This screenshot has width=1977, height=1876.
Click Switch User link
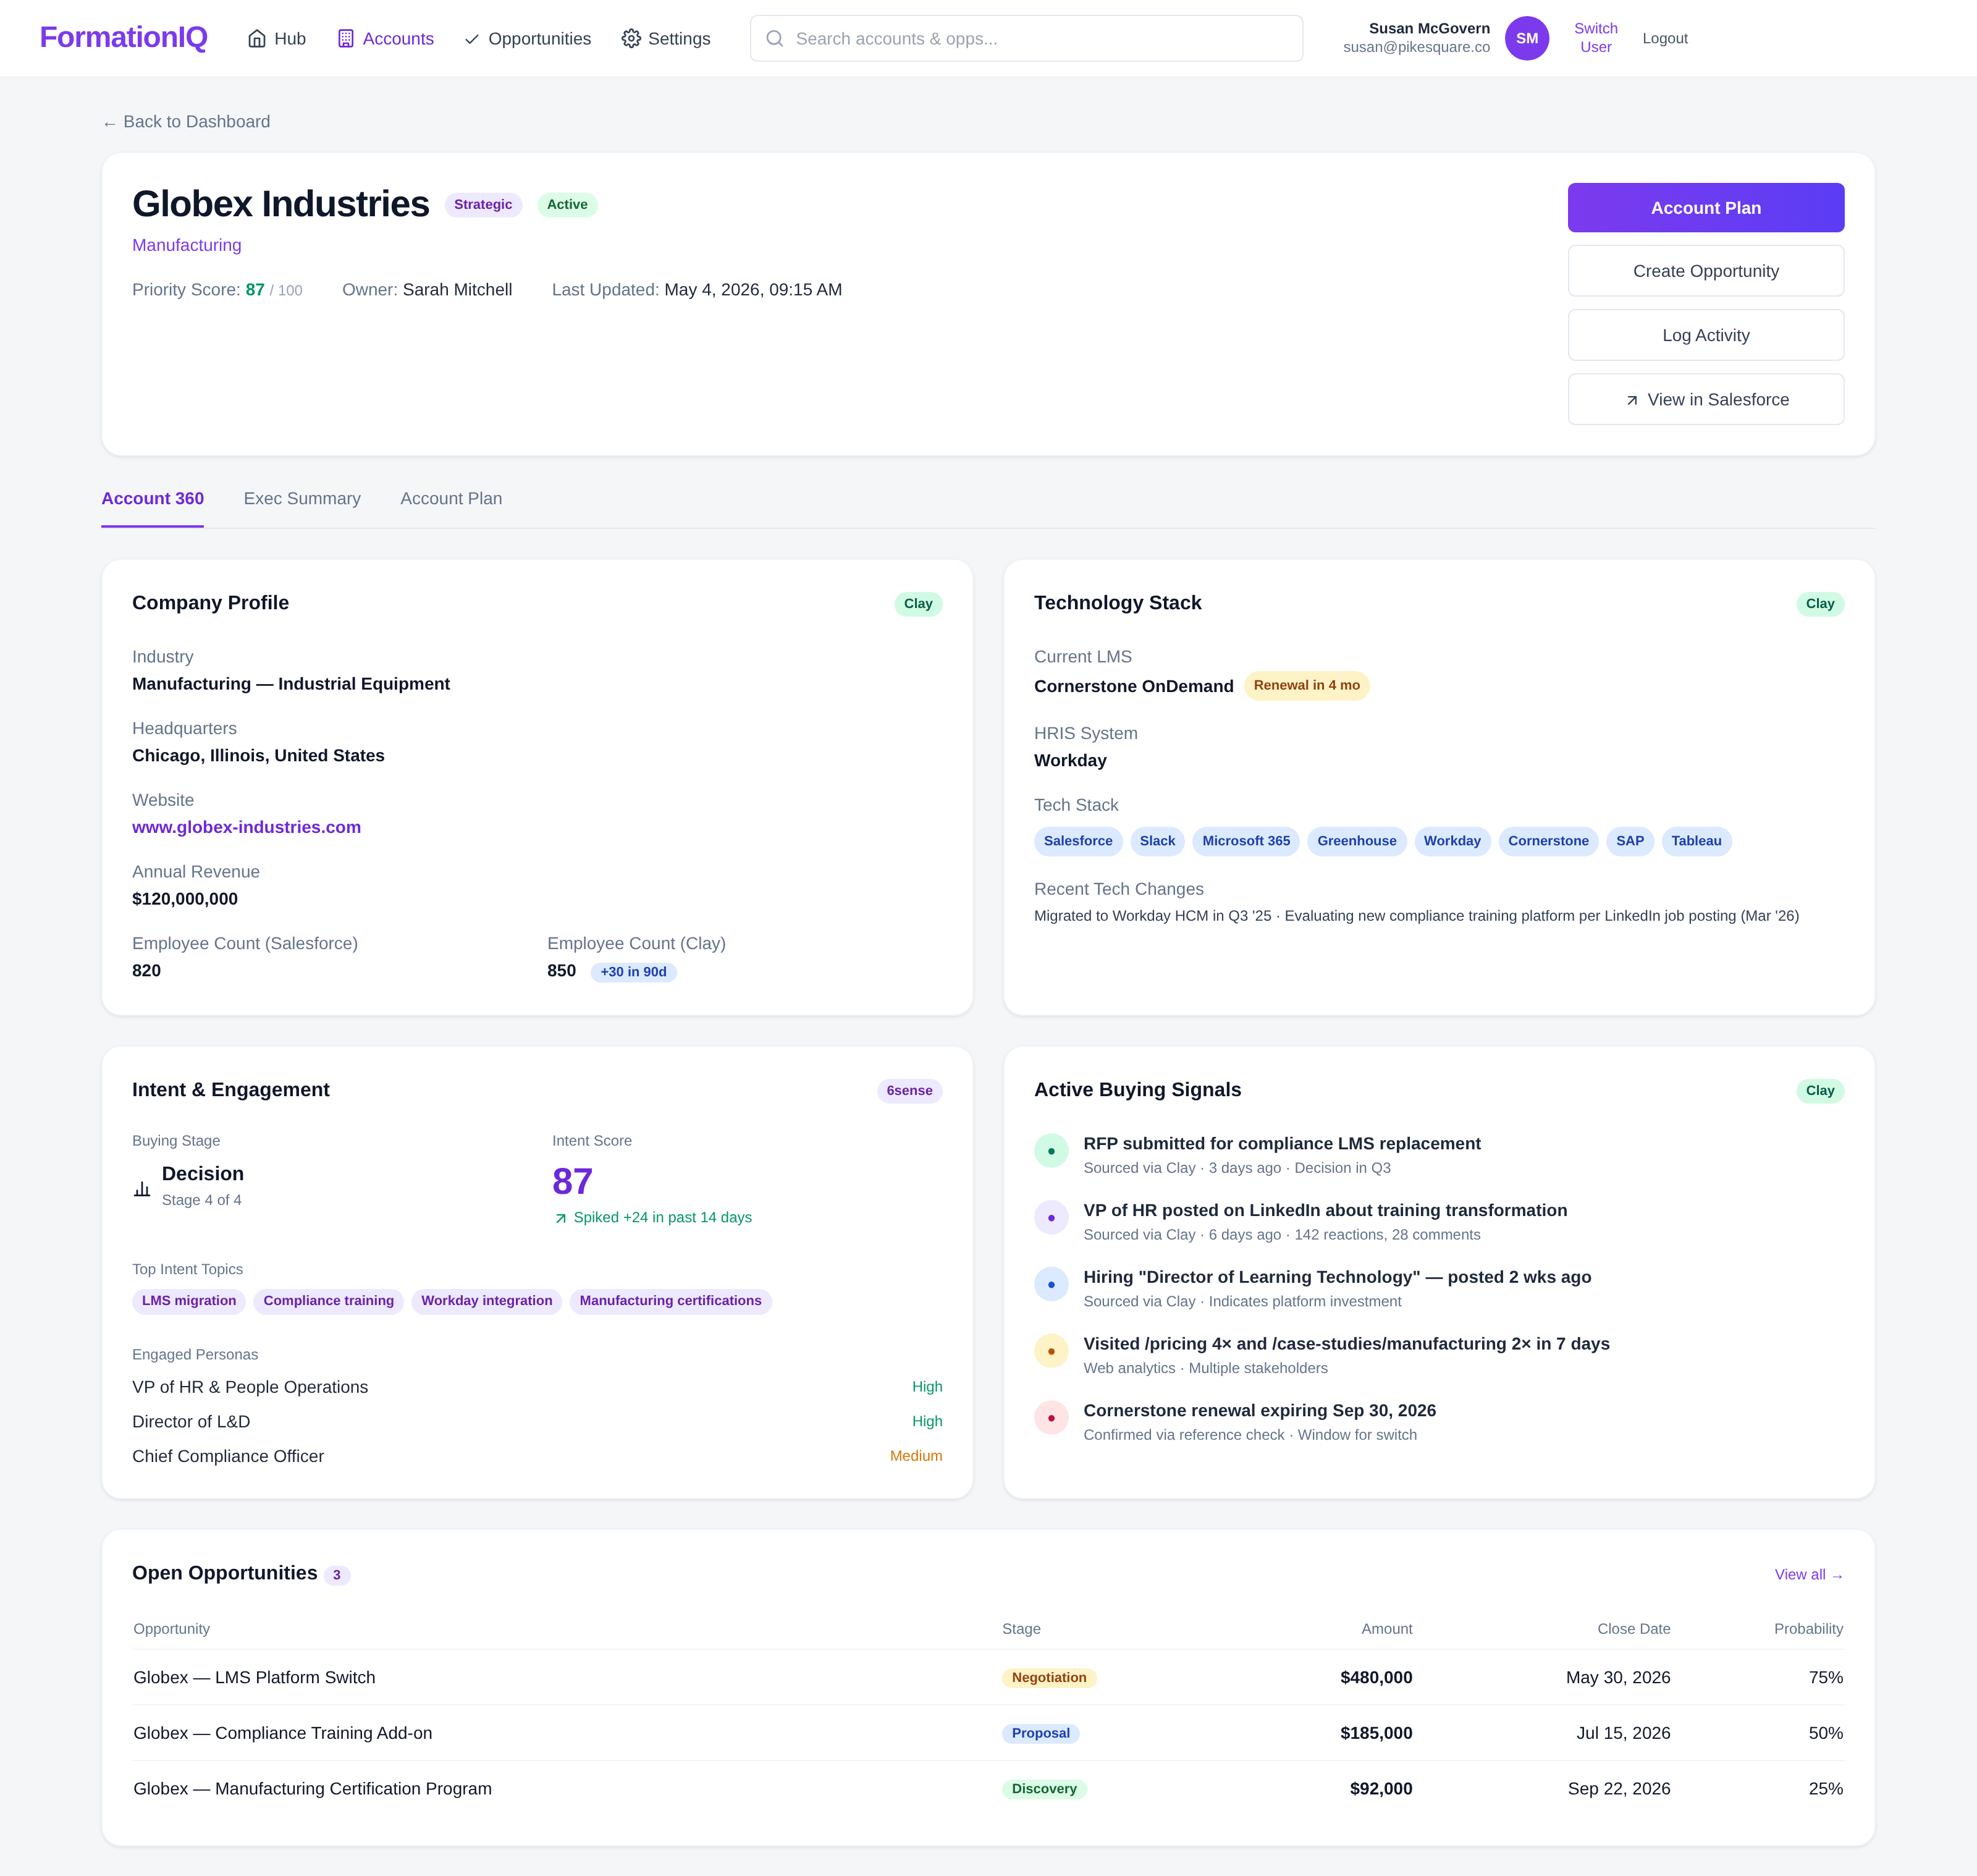[x=1595, y=38]
